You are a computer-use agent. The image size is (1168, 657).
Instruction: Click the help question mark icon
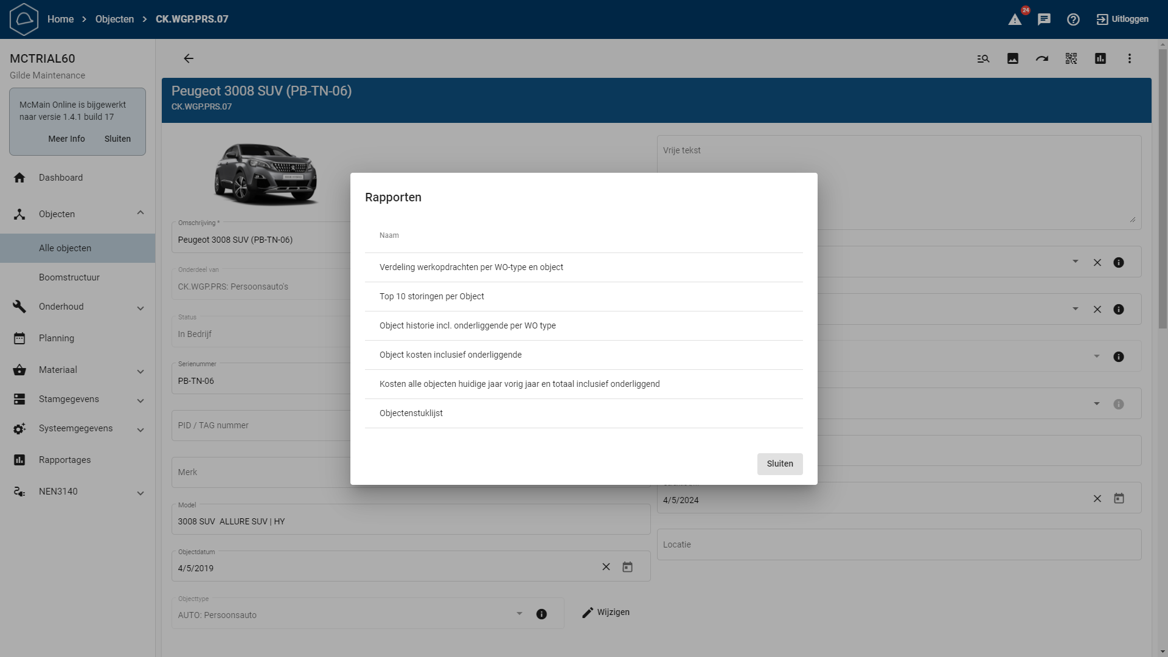pyautogui.click(x=1073, y=19)
